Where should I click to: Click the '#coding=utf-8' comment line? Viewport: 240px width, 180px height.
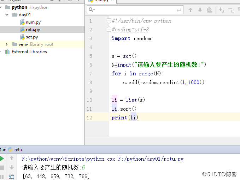[130, 30]
